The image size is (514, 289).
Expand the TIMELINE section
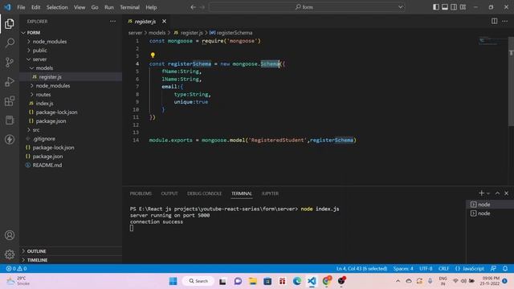point(71,260)
